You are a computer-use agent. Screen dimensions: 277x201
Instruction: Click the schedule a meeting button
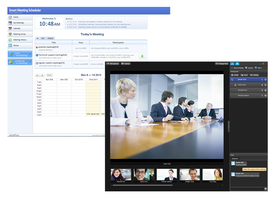coord(20,62)
